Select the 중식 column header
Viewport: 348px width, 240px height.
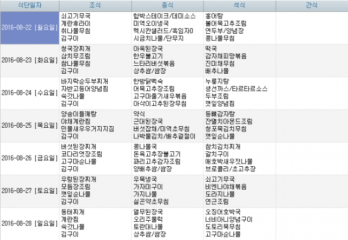[x=167, y=5]
